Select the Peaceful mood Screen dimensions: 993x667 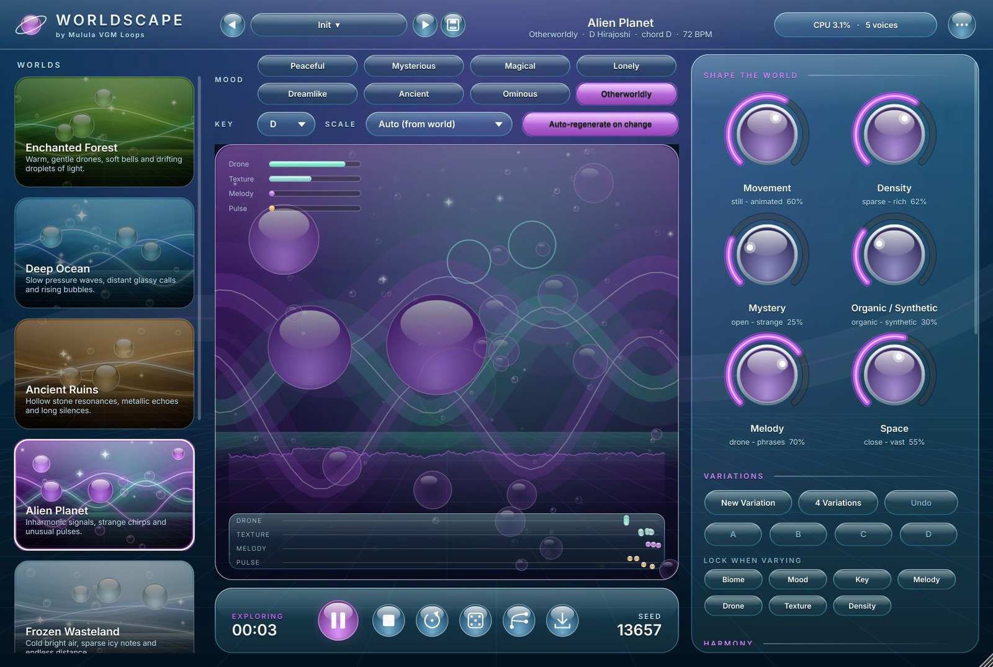click(x=307, y=66)
